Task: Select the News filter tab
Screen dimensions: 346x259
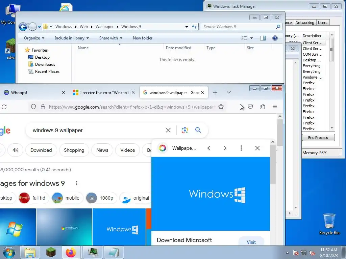Action: (x=102, y=150)
